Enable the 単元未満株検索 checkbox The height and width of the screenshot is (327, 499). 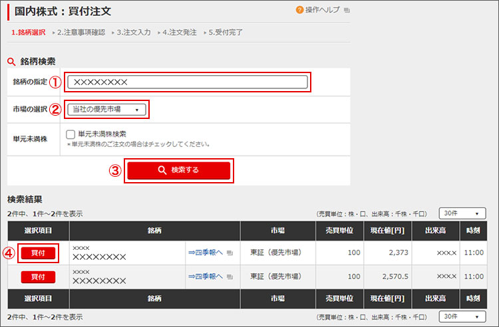click(71, 134)
